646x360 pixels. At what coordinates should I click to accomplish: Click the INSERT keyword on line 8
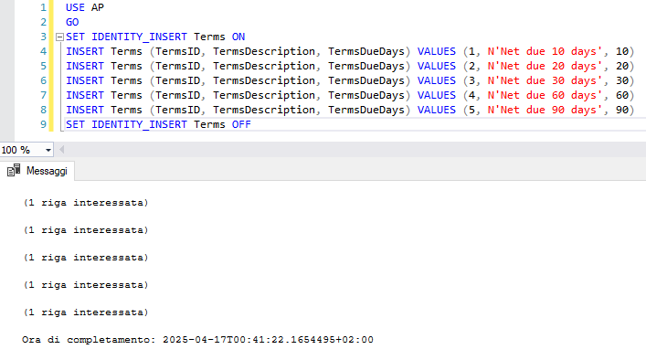pos(85,110)
